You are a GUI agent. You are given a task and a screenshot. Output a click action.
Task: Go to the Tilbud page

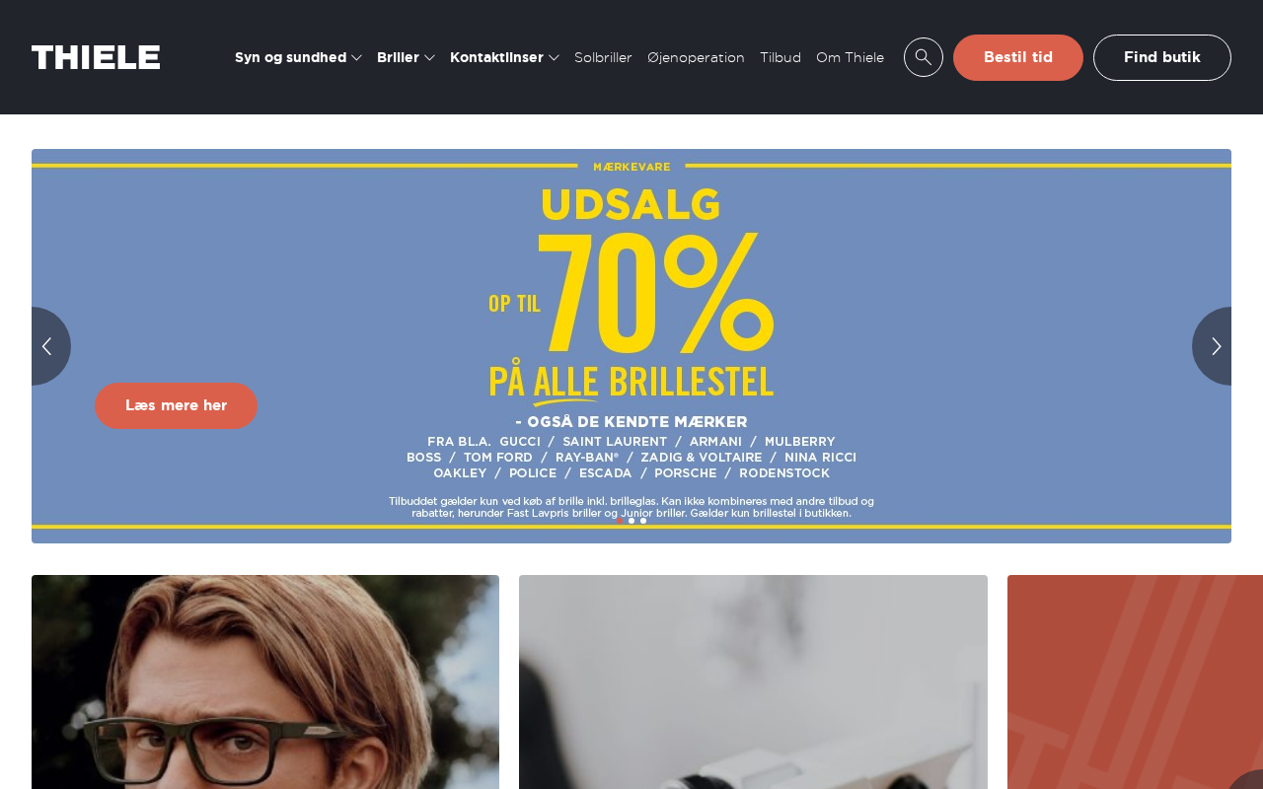780,57
